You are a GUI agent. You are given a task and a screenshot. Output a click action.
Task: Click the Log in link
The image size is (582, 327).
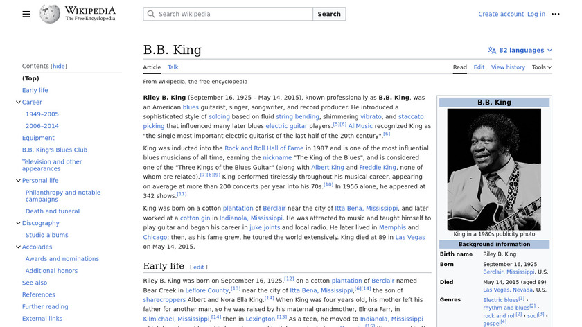[536, 14]
